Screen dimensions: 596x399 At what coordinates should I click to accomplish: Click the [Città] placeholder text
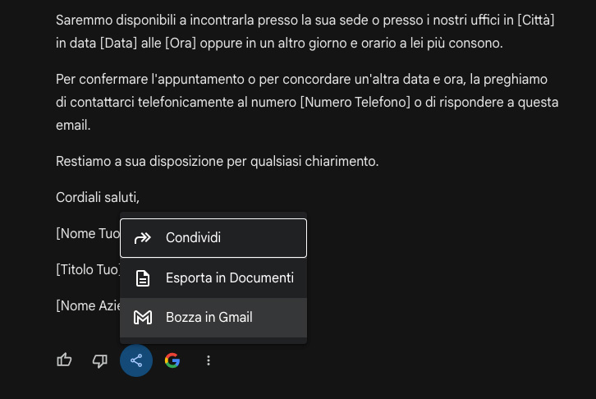(x=538, y=20)
